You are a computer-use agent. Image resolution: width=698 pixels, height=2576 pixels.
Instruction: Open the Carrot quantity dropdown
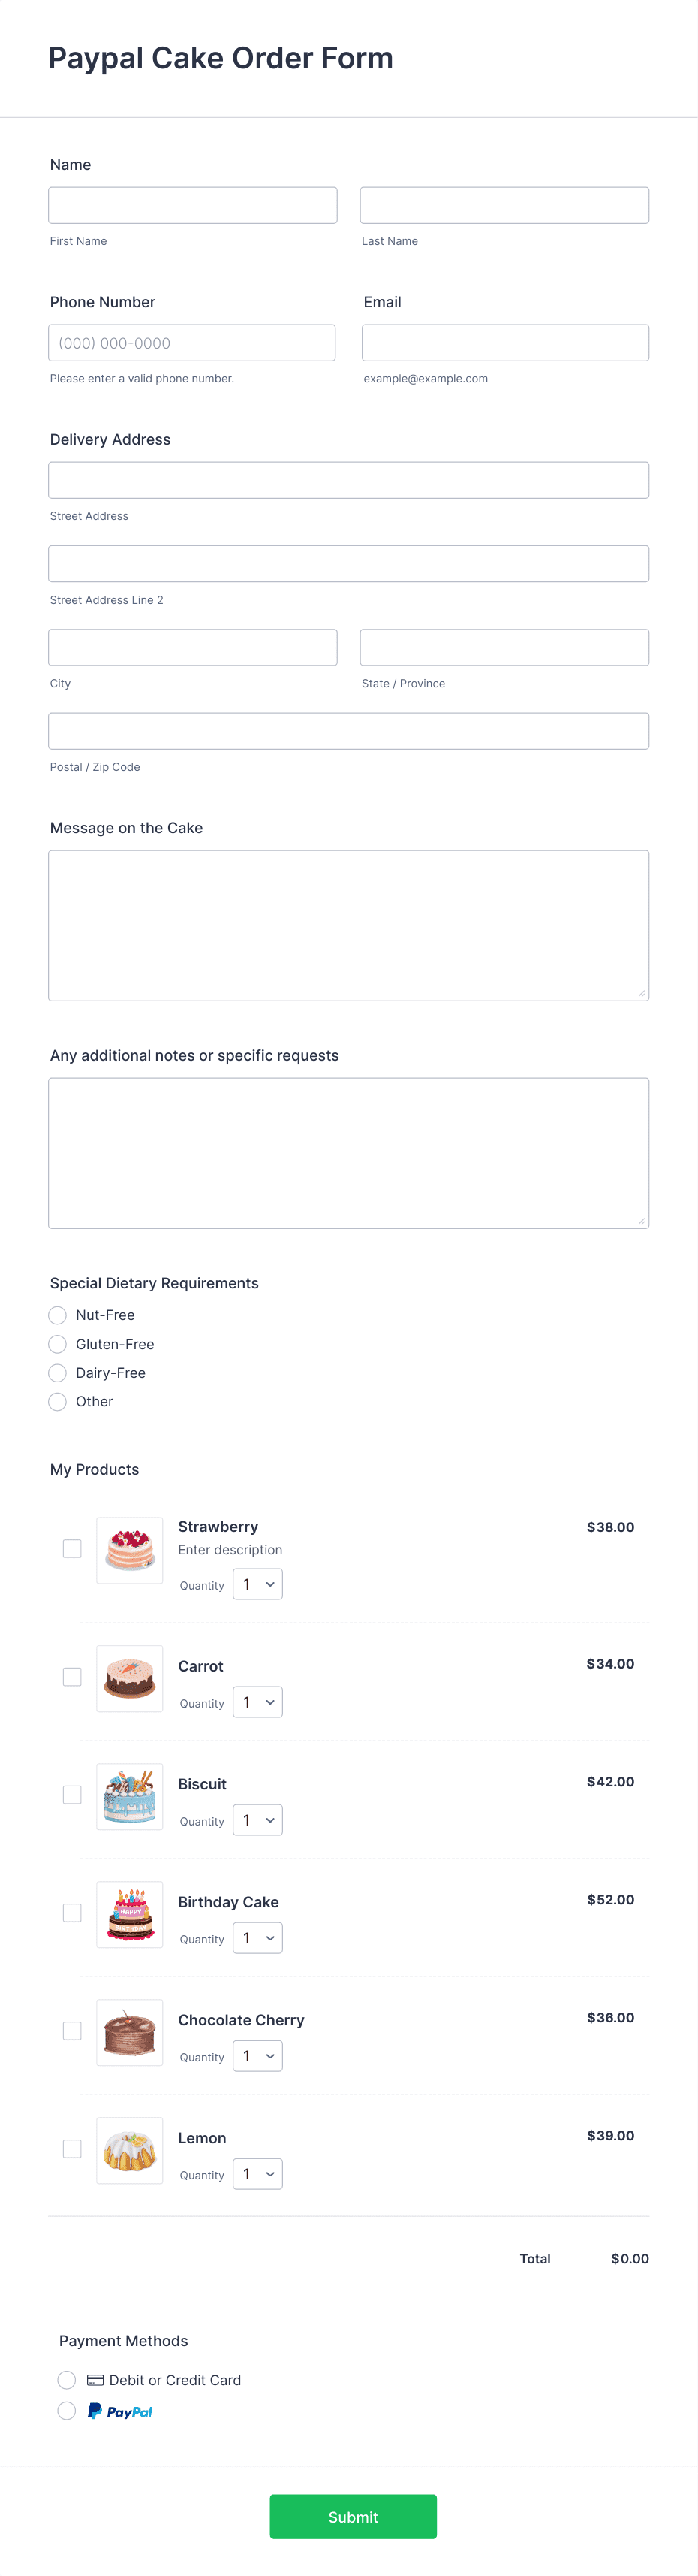(257, 1702)
